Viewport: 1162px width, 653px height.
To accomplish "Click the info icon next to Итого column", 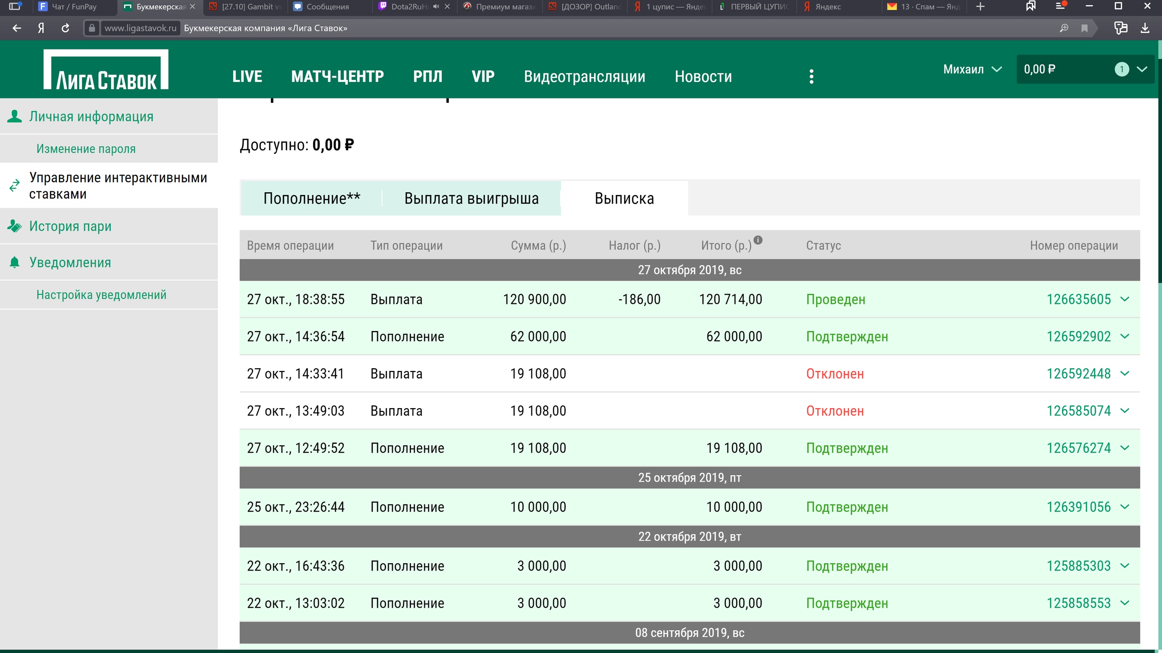I will pyautogui.click(x=758, y=240).
